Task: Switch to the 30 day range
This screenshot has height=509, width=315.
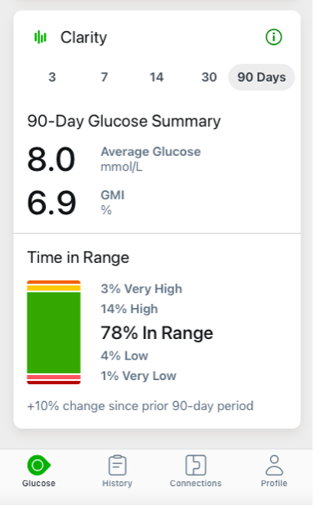Action: coord(209,78)
